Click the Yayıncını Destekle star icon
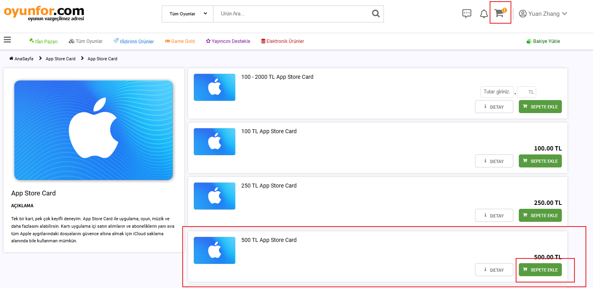Image resolution: width=593 pixels, height=288 pixels. 208,41
